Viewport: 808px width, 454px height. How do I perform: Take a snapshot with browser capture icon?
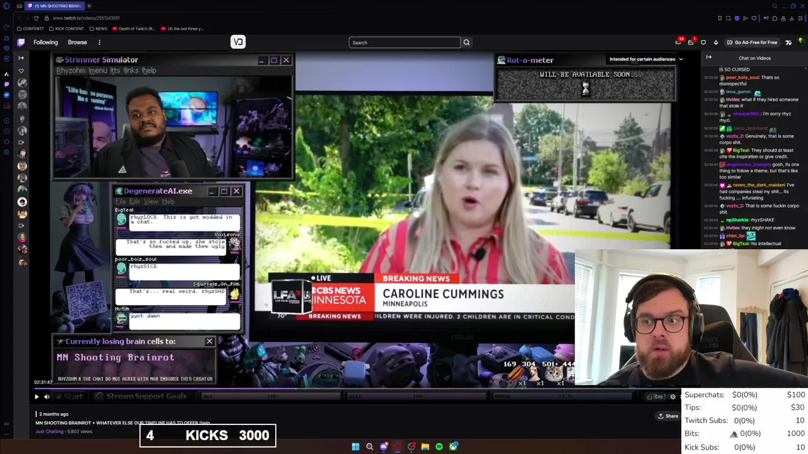728,18
